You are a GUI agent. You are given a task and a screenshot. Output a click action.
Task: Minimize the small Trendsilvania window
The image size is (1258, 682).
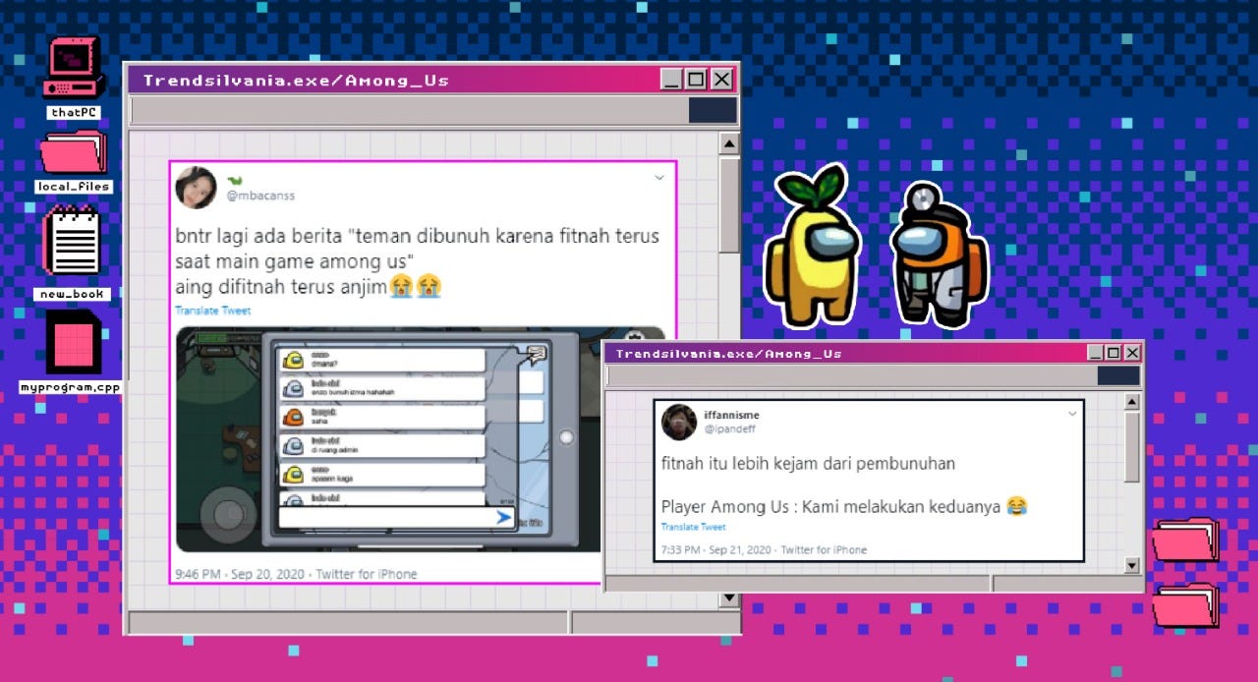(x=1094, y=353)
